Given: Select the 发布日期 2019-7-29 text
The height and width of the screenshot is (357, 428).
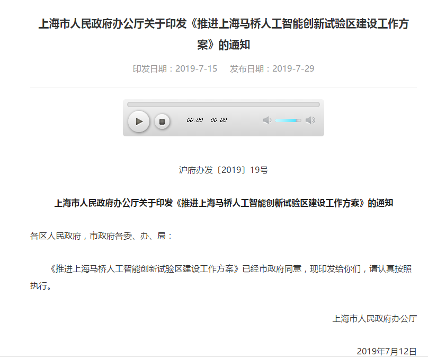Looking at the screenshot, I should (272, 69).
